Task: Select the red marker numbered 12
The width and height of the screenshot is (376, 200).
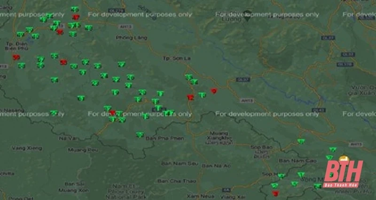Action: click(190, 98)
